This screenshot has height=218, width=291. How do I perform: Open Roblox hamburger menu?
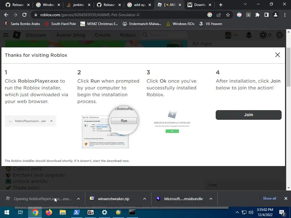click(6, 35)
